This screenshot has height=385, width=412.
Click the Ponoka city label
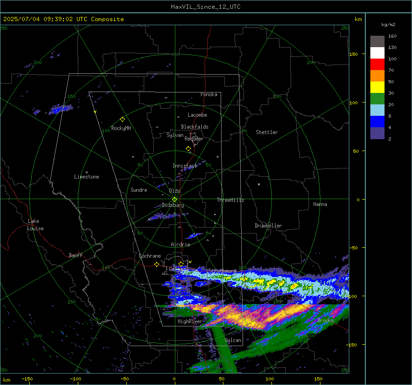[x=209, y=94]
